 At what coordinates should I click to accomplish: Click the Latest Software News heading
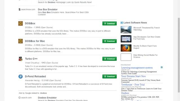click(135, 23)
